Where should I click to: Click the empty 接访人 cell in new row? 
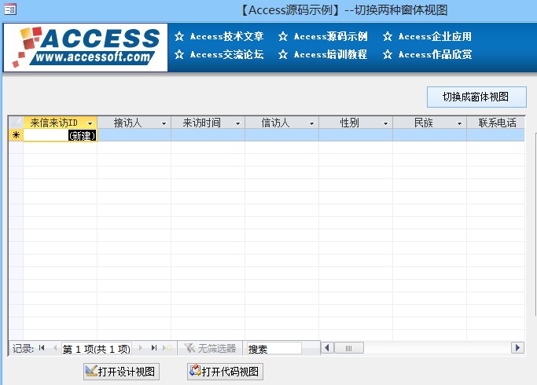click(134, 135)
